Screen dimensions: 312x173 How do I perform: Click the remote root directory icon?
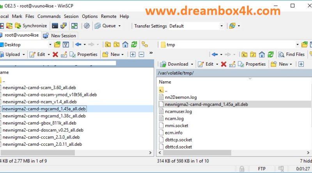[x=253, y=54]
